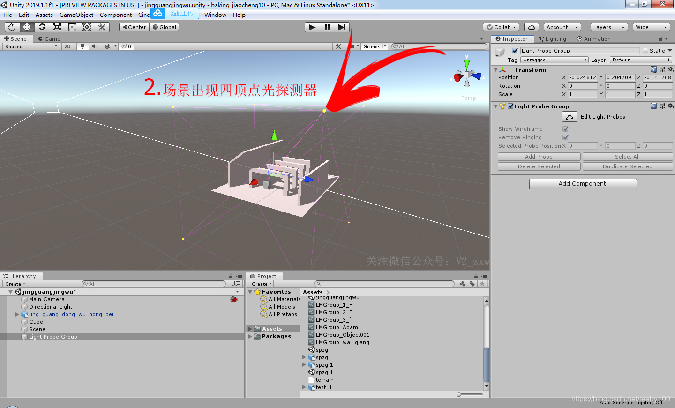Screen dimensions: 675x408
Task: Toggle scene effects image icon
Action: [x=107, y=46]
